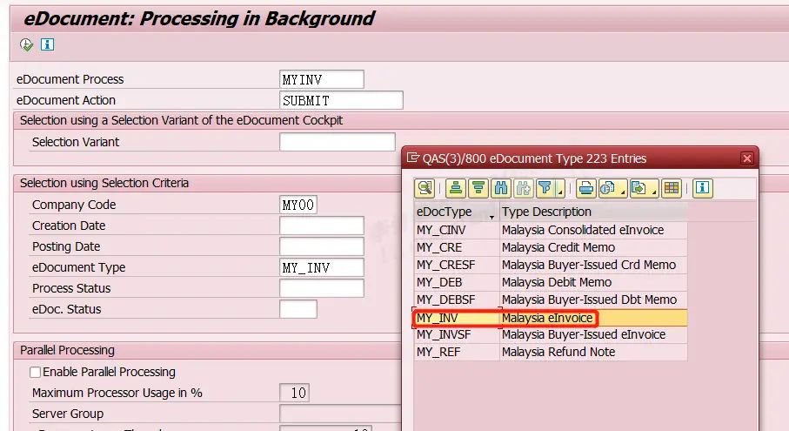Close the eDocument Type popup
This screenshot has height=431, width=789.
pos(746,158)
